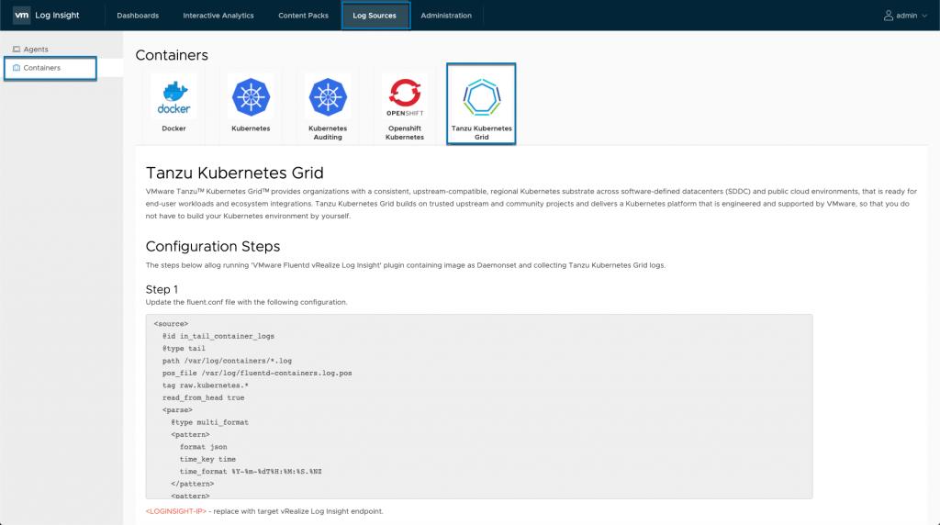Click the Kubernetes Auditing label

(328, 132)
